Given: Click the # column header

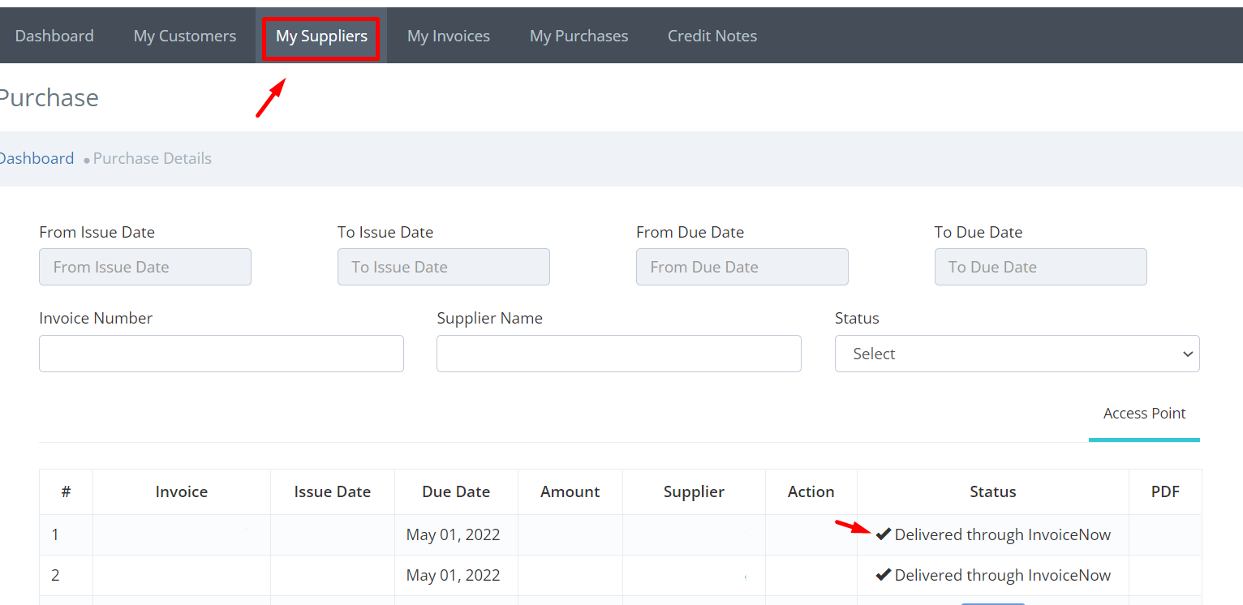Looking at the screenshot, I should click(x=66, y=491).
